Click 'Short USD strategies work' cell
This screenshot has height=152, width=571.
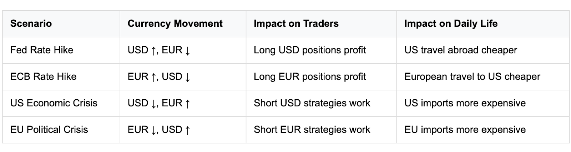pyautogui.click(x=321, y=103)
